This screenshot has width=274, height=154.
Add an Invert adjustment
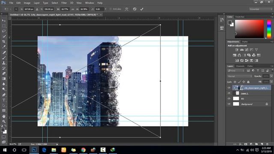coord(237,61)
